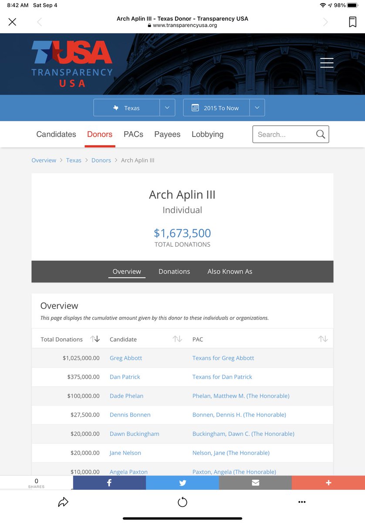The width and height of the screenshot is (365, 523).
Task: Open Texans for Greg Abbott PAC link
Action: [x=223, y=358]
